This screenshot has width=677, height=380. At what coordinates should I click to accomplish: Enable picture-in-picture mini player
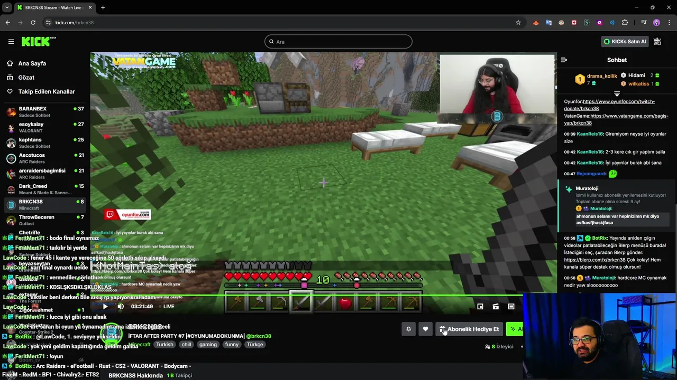pos(480,306)
